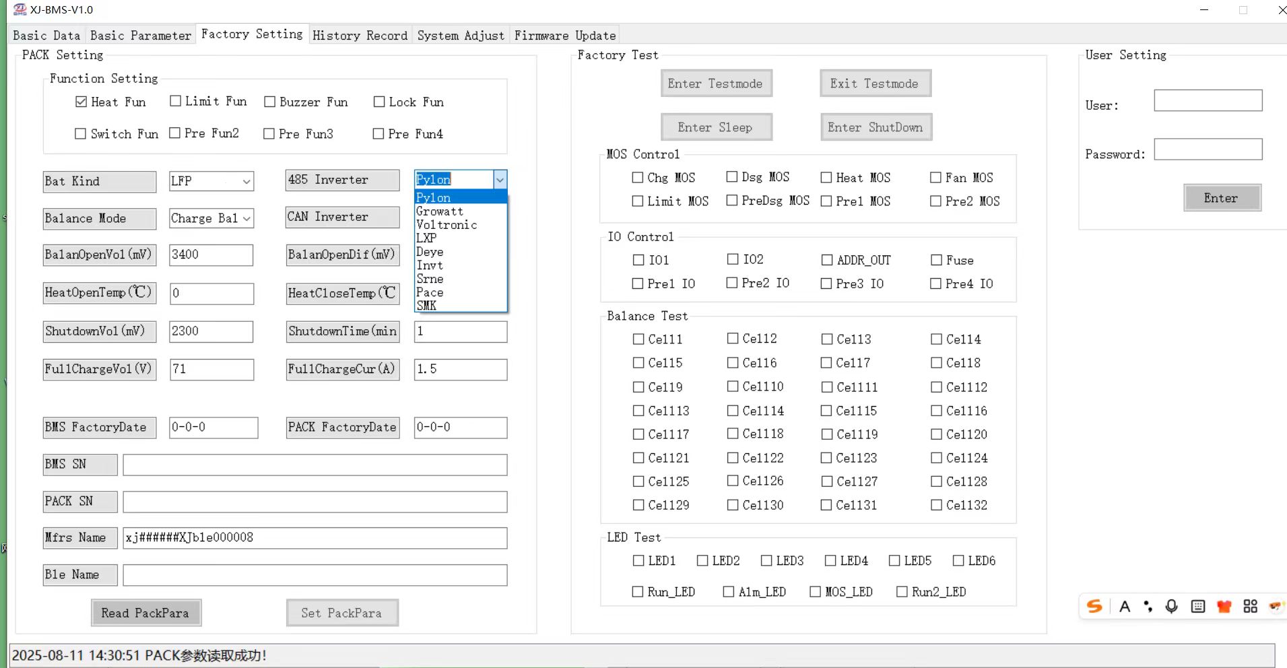Toggle English mode letter A icon

click(x=1125, y=607)
